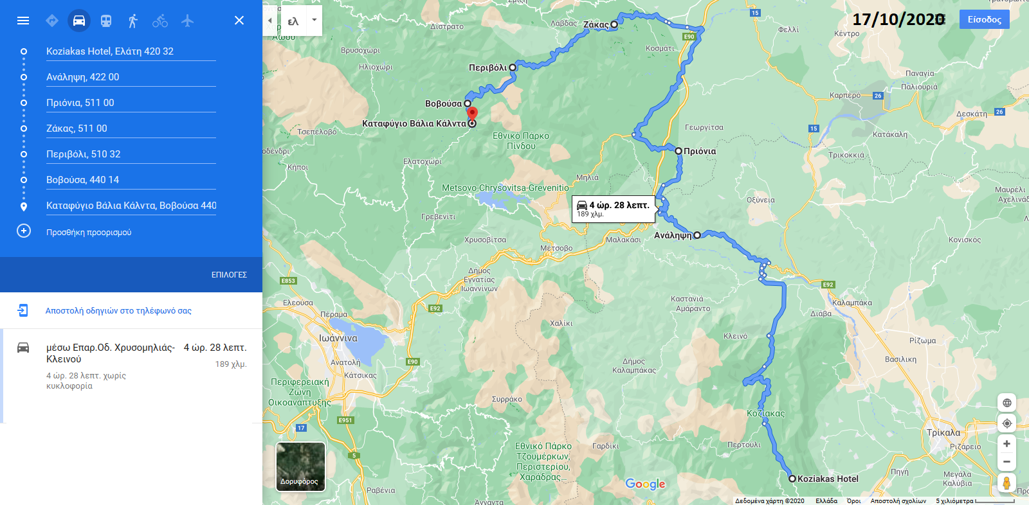The width and height of the screenshot is (1029, 505).
Task: Collapse the side panel arrow
Action: pyautogui.click(x=270, y=21)
